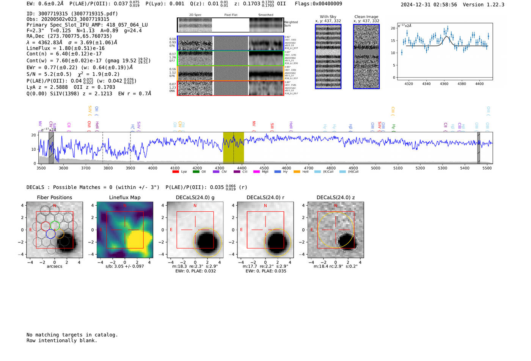Image resolution: width=531 pixels, height=361 pixels.
Task: Click the Lyα red legend swatch
Action: (x=176, y=172)
